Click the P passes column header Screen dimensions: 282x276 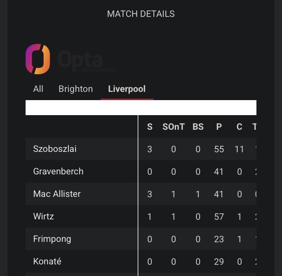(x=219, y=127)
